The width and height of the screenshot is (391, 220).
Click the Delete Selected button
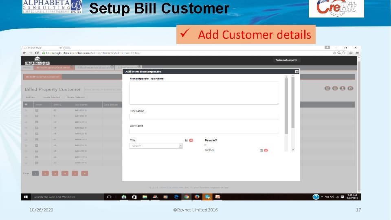click(x=76, y=97)
